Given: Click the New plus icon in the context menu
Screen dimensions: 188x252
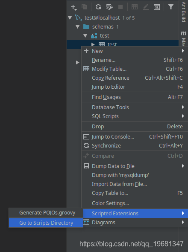Looking at the screenshot, I should (x=86, y=51).
